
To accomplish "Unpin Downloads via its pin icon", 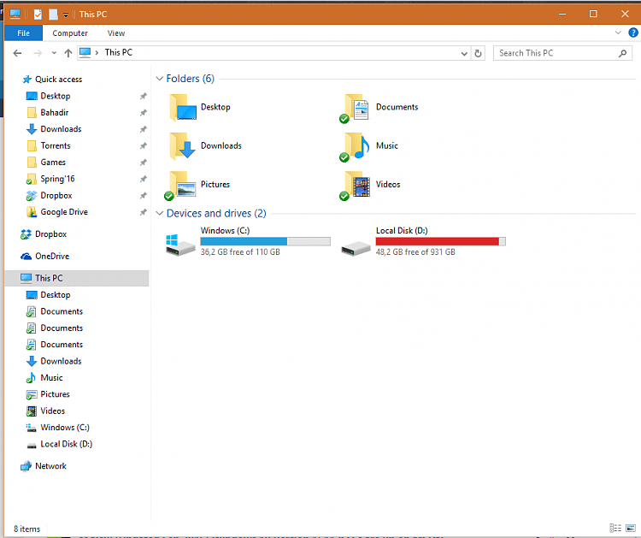I will click(x=143, y=129).
